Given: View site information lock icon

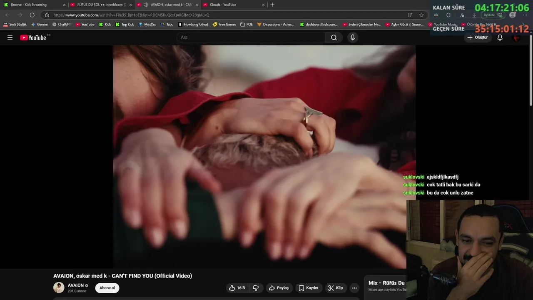Looking at the screenshot, I should 47,15.
